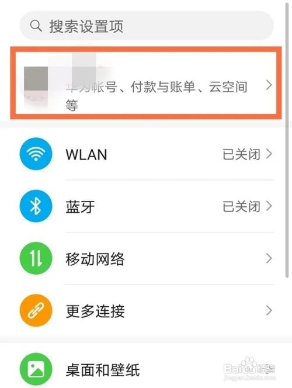Screen dimensions: 292x388
Task: Tap the blue Bluetooth icon
Action: pos(36,206)
